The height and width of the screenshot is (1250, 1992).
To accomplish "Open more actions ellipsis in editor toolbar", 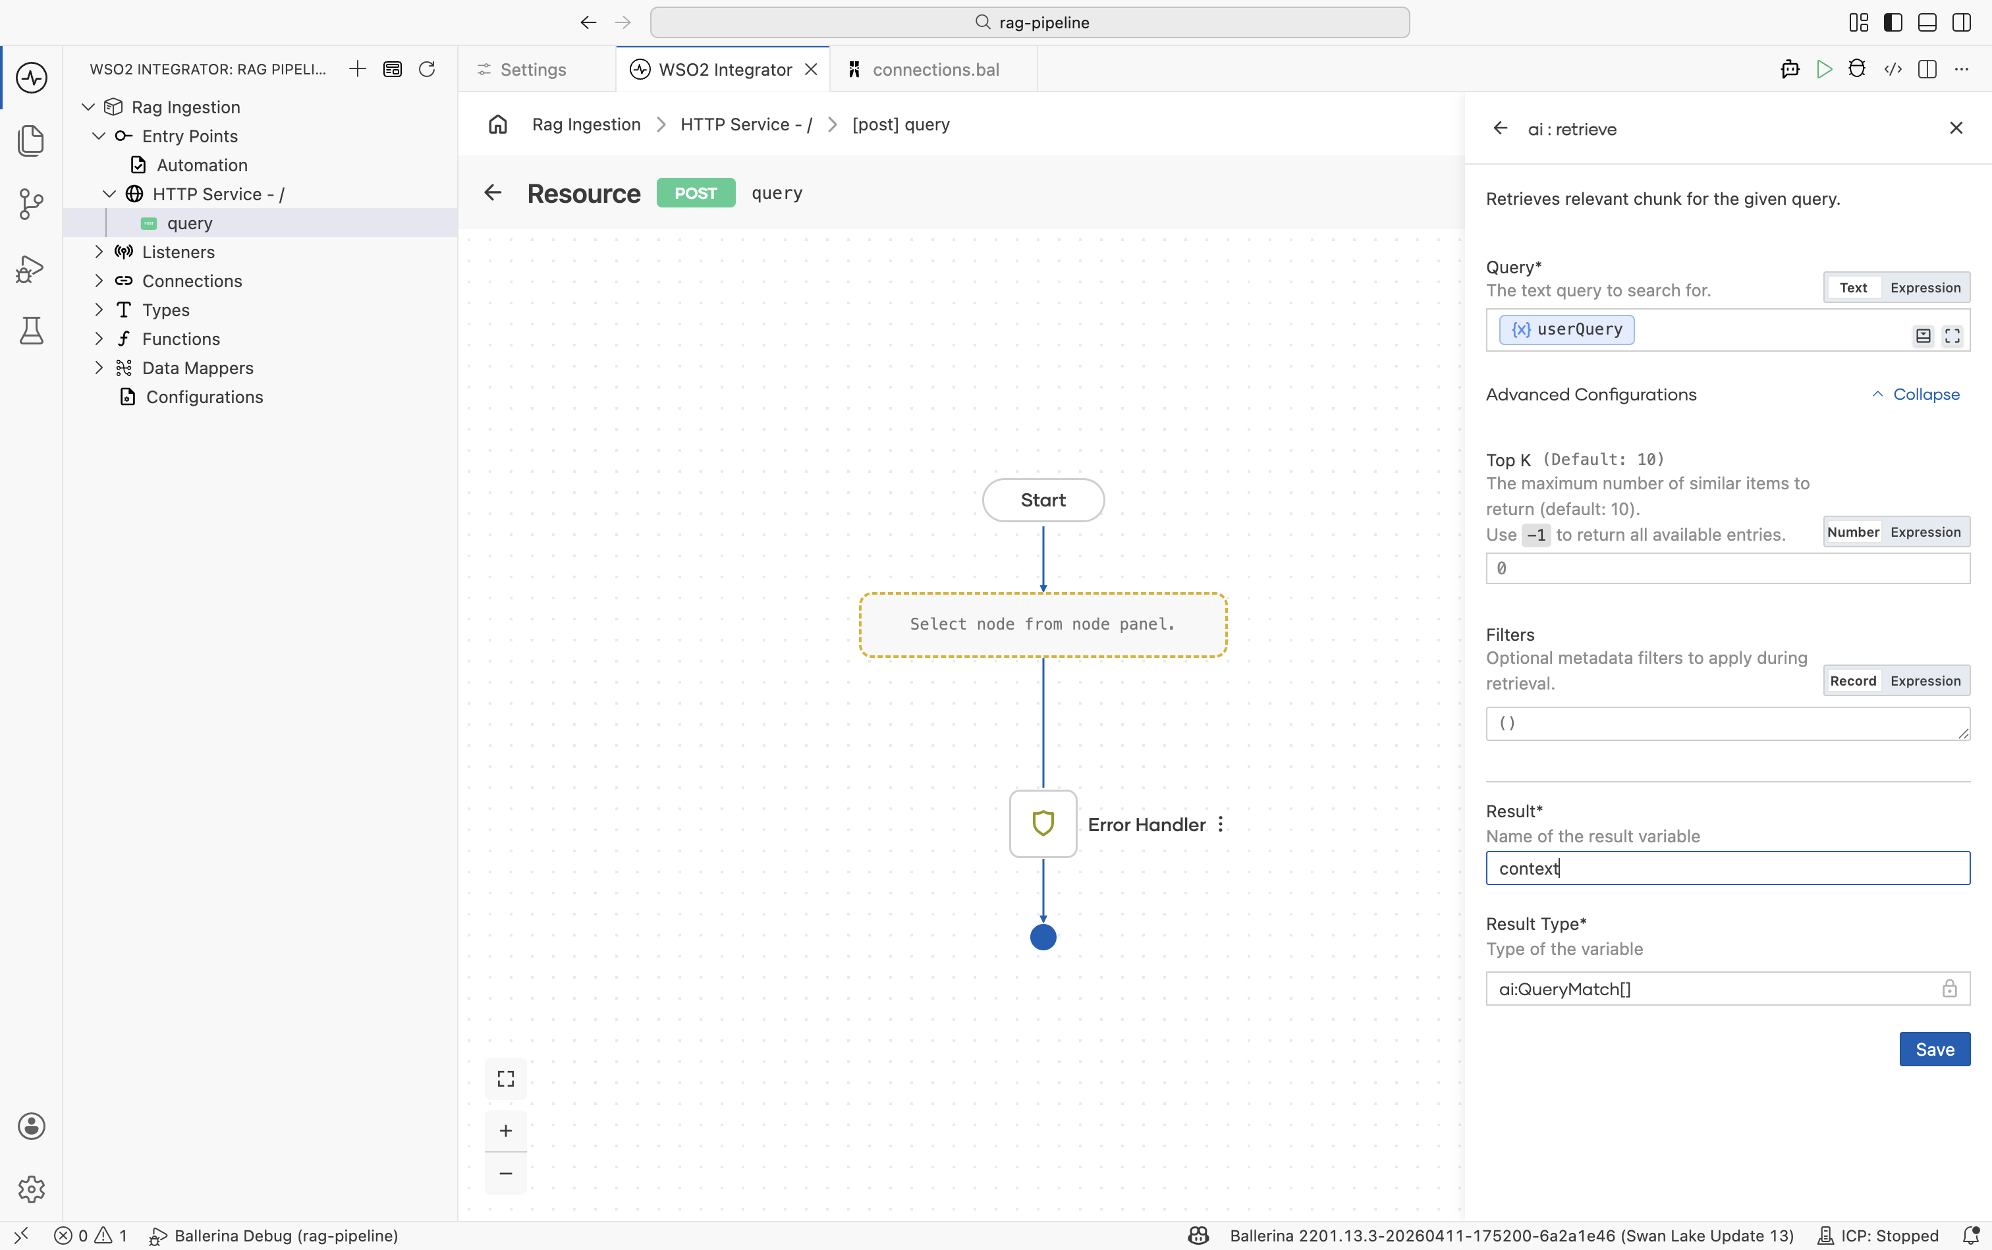I will click(1962, 69).
